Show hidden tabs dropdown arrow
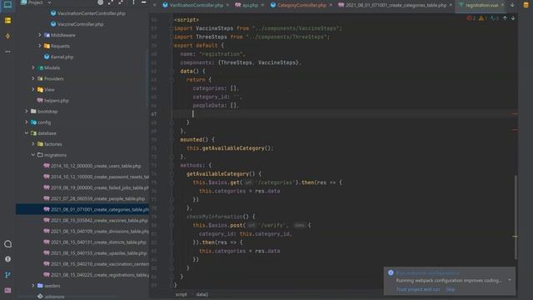533x300 pixels. (x=512, y=5)
